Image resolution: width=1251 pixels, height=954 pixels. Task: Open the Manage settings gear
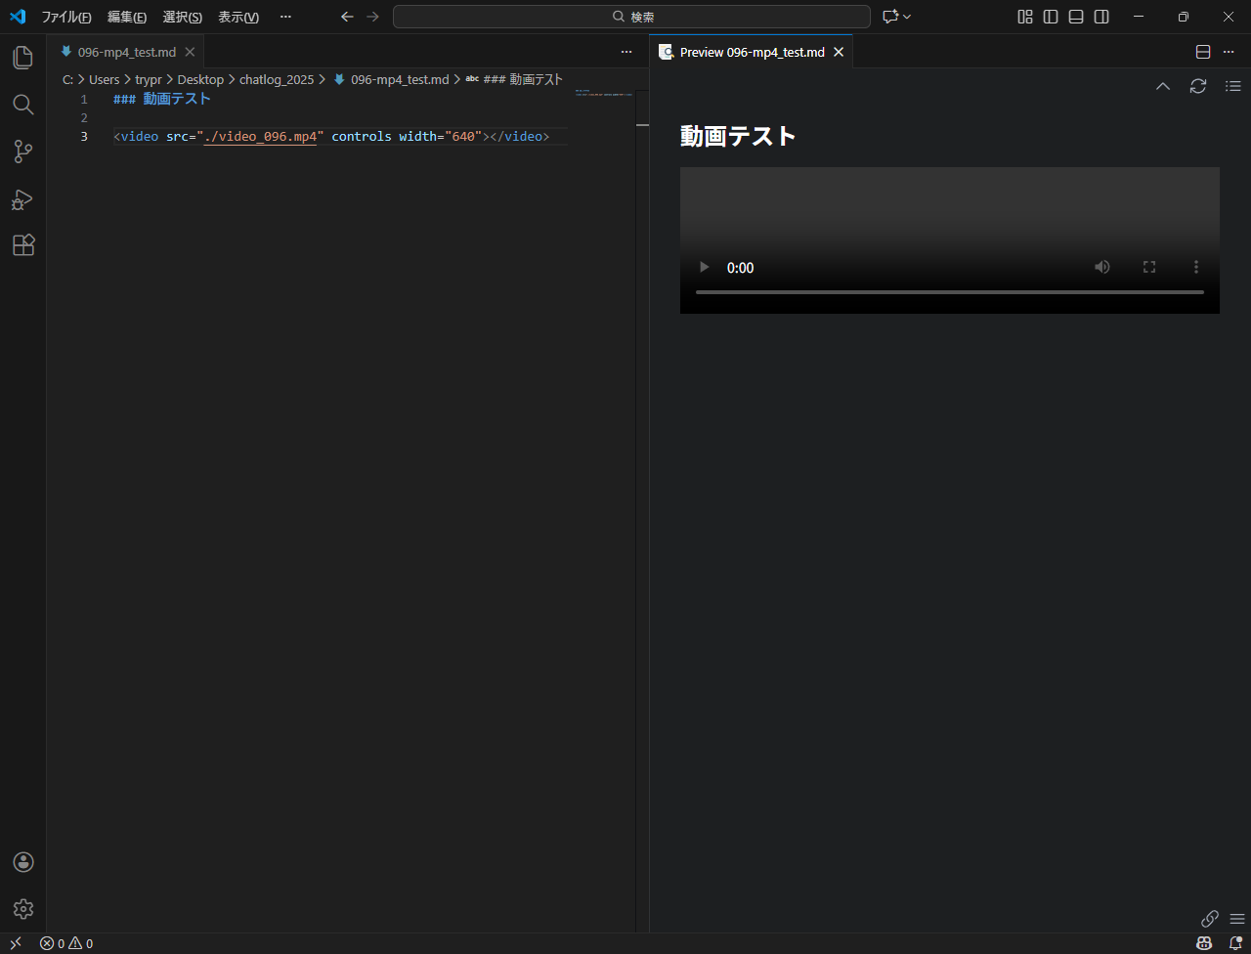coord(22,909)
